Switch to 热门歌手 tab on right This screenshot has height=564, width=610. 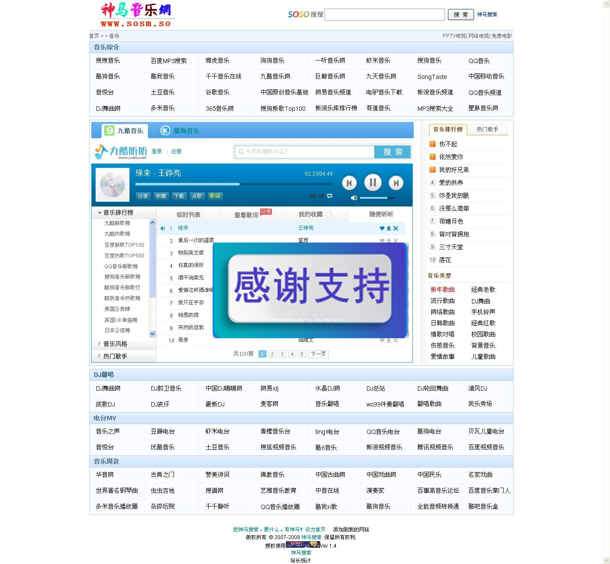[487, 129]
